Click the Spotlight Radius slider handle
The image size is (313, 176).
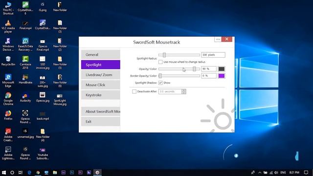tap(164, 55)
